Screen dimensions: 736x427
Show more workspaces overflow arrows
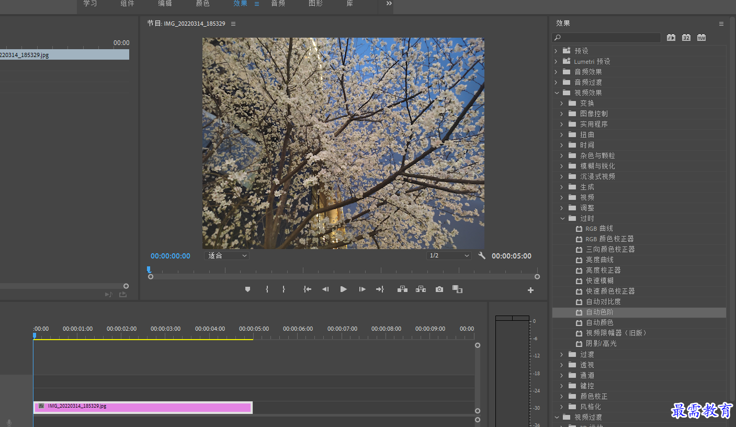click(389, 3)
